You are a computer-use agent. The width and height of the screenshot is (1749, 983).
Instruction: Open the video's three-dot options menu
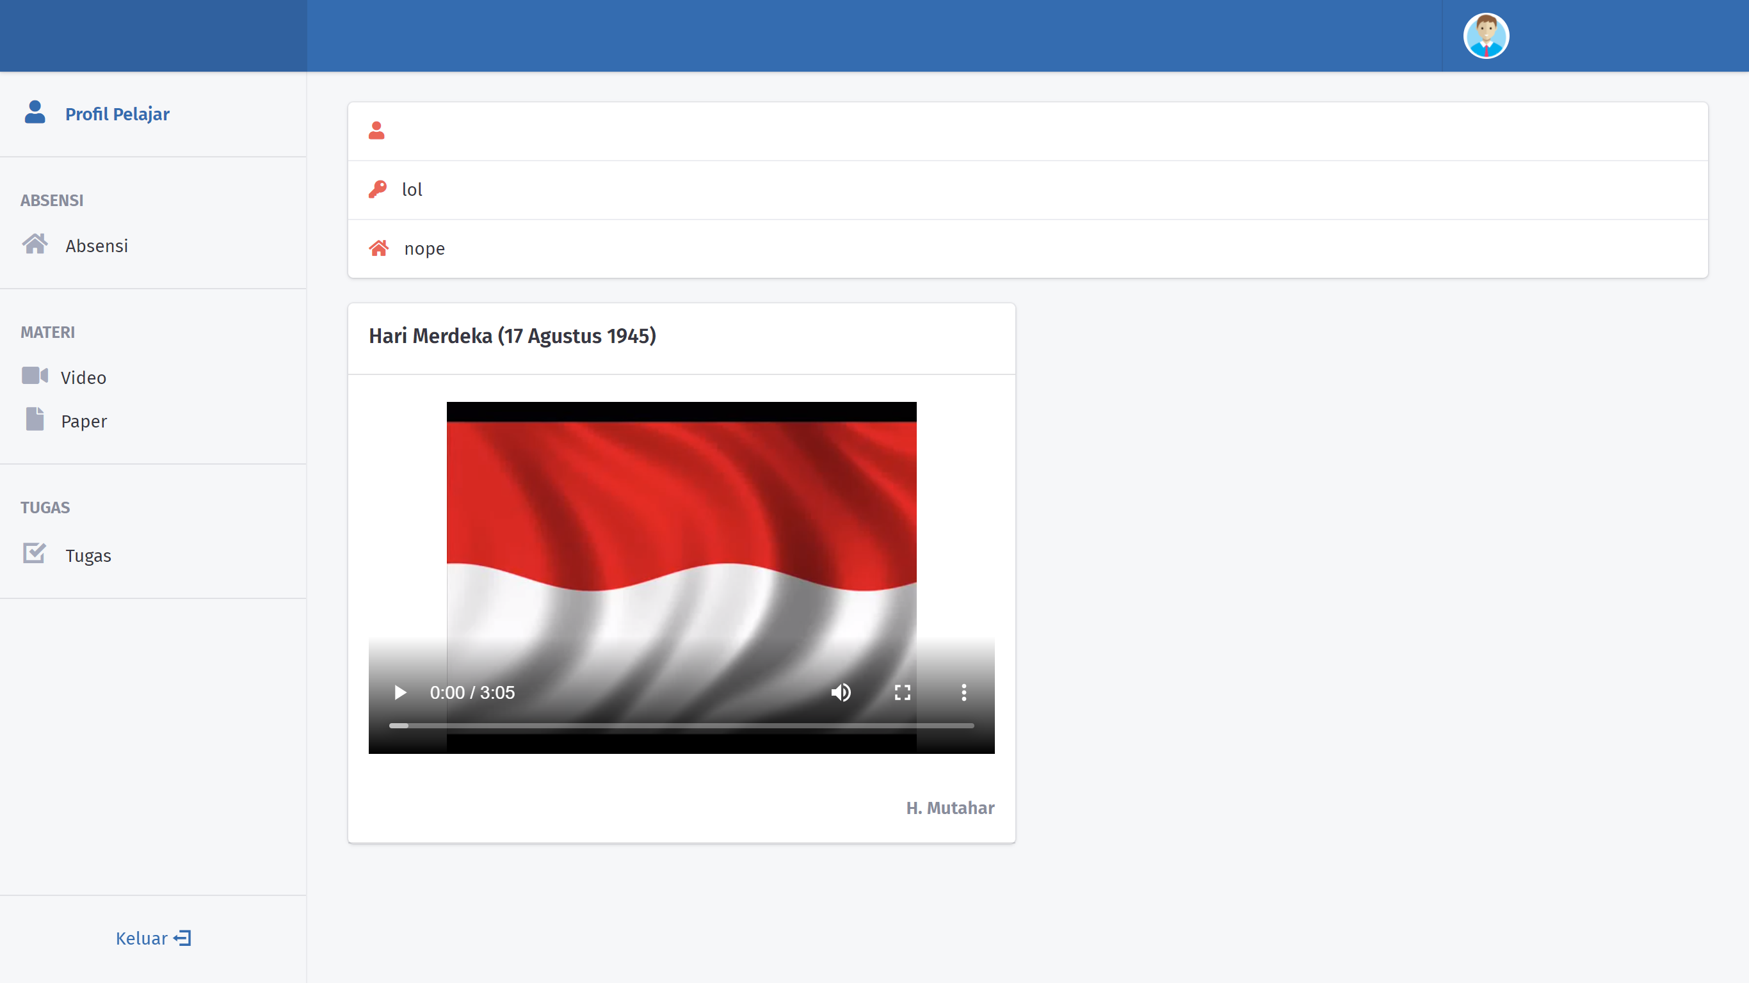tap(963, 692)
